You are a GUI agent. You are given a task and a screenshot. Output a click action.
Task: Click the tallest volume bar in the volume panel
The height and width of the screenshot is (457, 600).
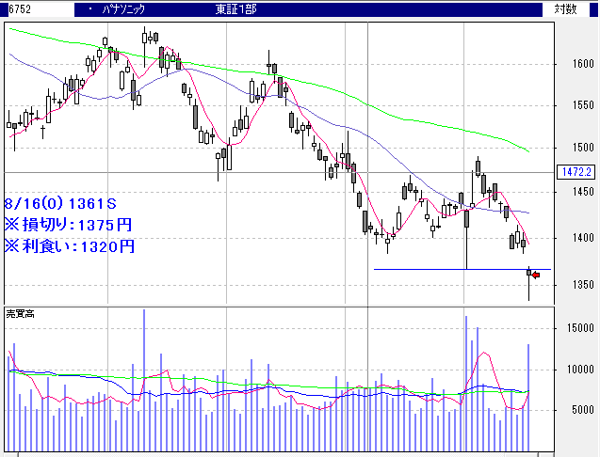click(144, 376)
